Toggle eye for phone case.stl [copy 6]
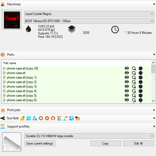The image size is (156, 156). 127,100
